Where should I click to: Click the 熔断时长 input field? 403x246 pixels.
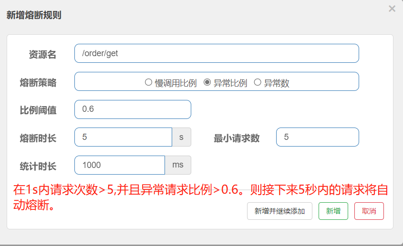point(123,137)
